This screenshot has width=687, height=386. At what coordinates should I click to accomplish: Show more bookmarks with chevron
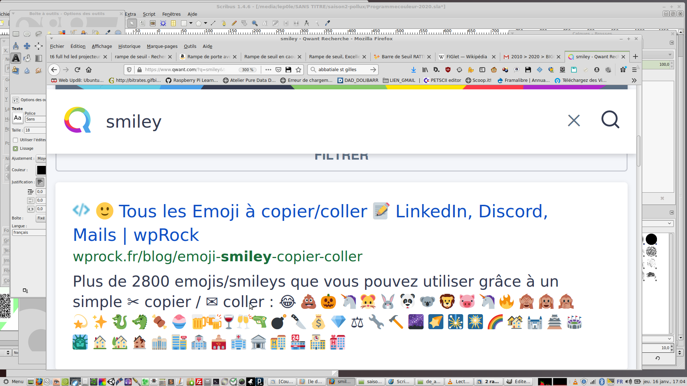point(634,80)
